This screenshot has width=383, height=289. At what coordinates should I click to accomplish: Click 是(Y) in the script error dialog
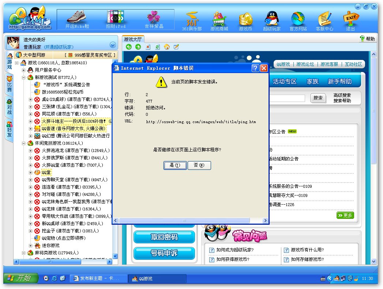coord(175,165)
